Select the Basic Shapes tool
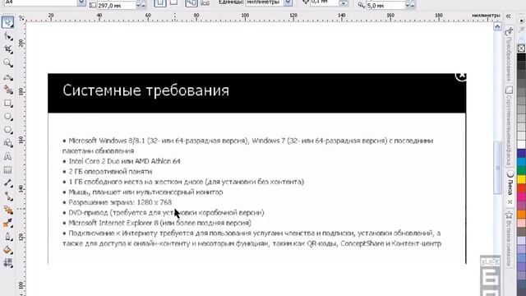The image size is (526, 296). coord(7,143)
